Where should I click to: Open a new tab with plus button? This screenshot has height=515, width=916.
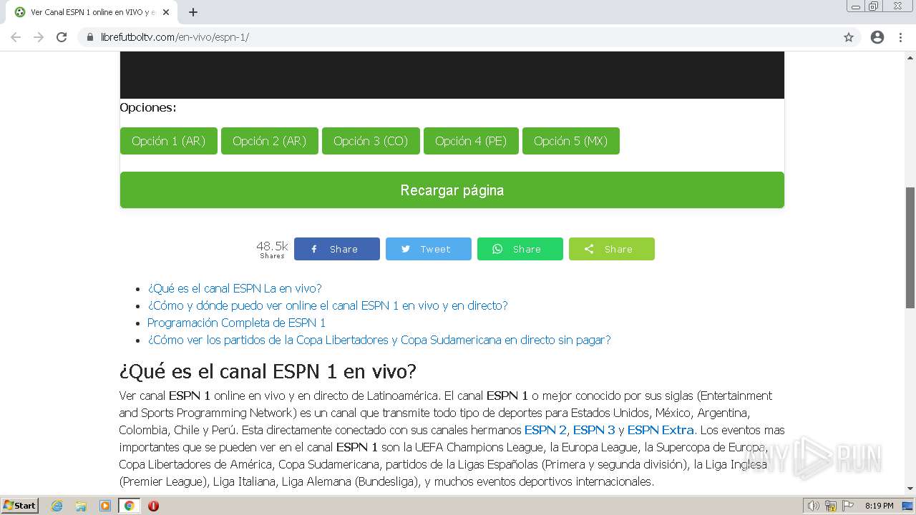193,12
